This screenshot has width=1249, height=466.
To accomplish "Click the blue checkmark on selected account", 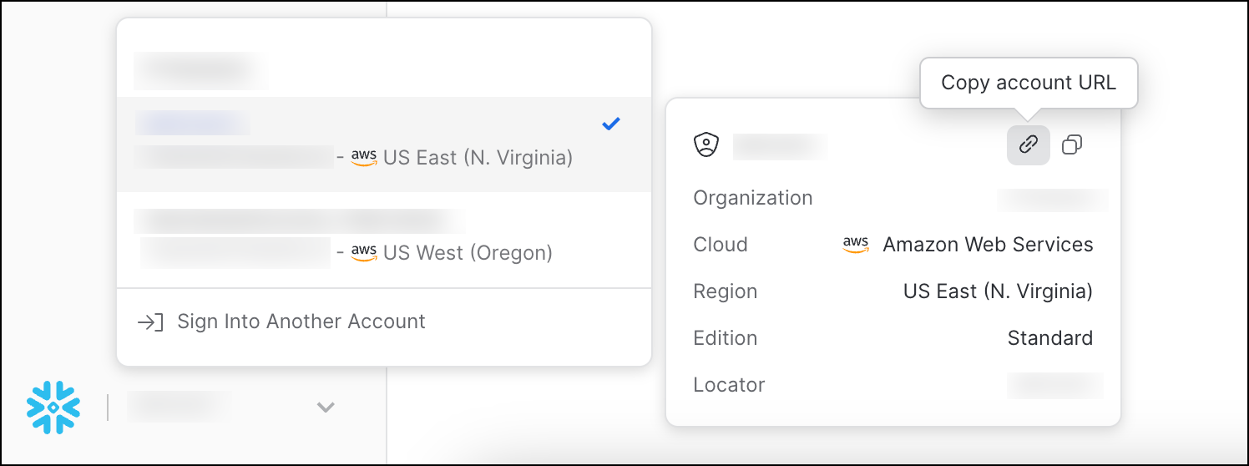I will [611, 124].
